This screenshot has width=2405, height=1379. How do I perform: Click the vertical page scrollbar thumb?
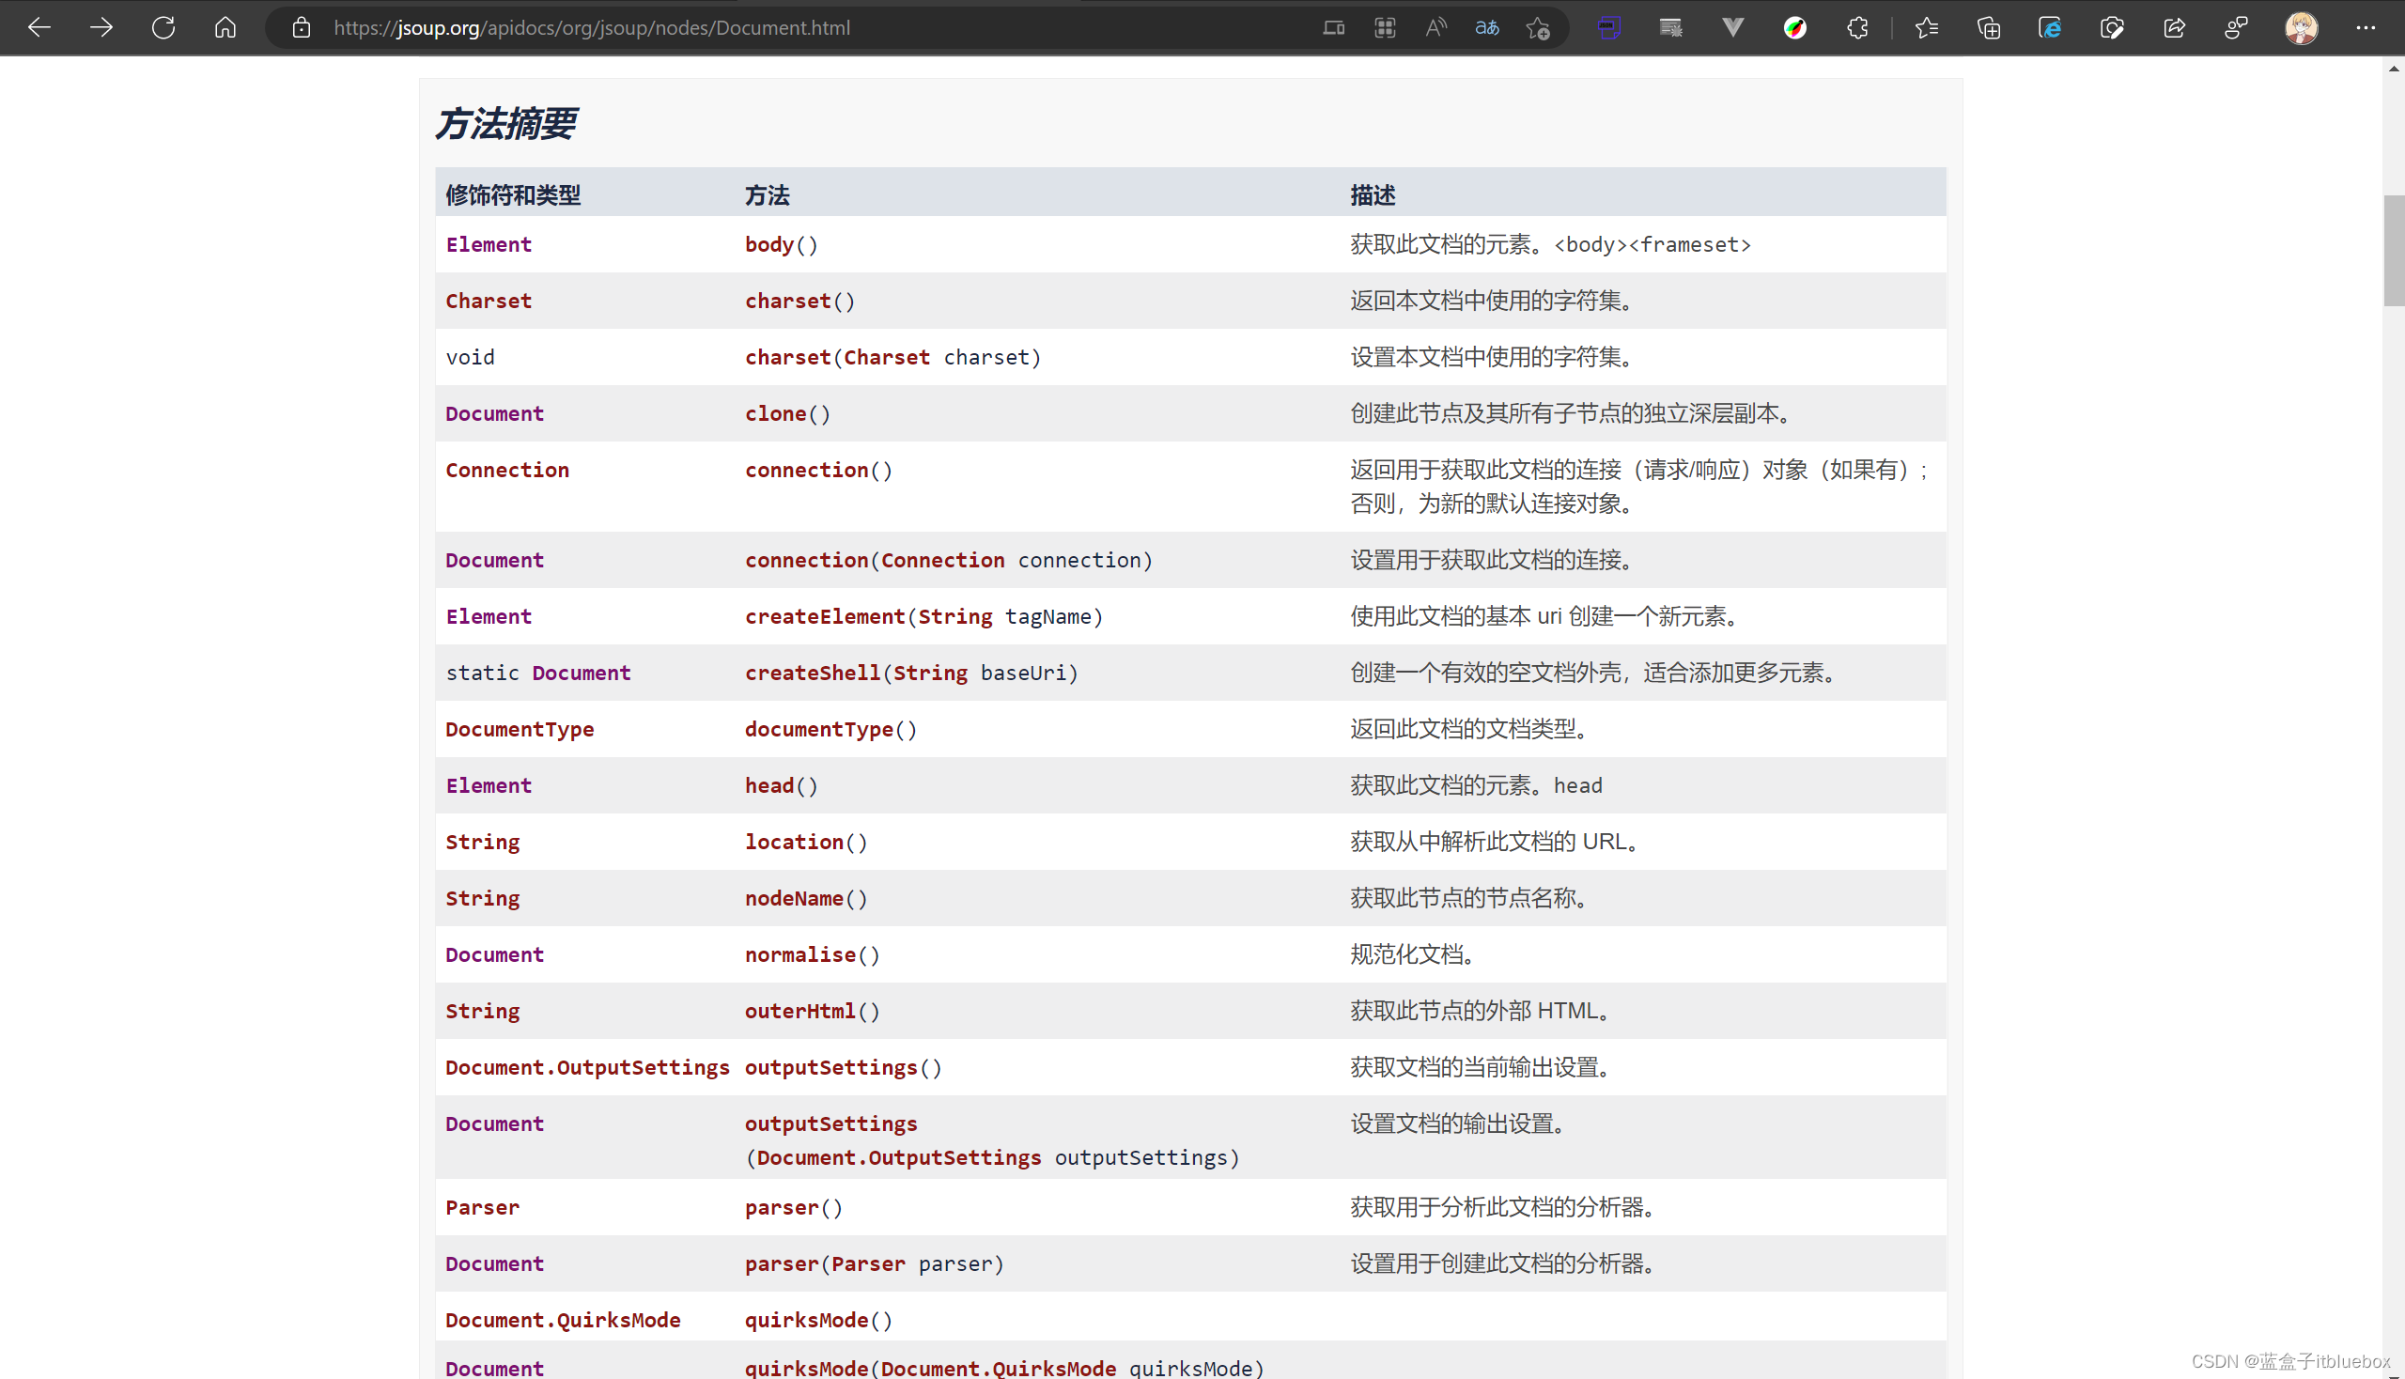click(2394, 251)
